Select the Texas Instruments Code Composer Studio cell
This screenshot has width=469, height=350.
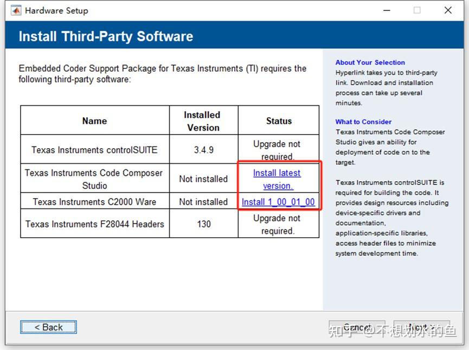click(95, 179)
